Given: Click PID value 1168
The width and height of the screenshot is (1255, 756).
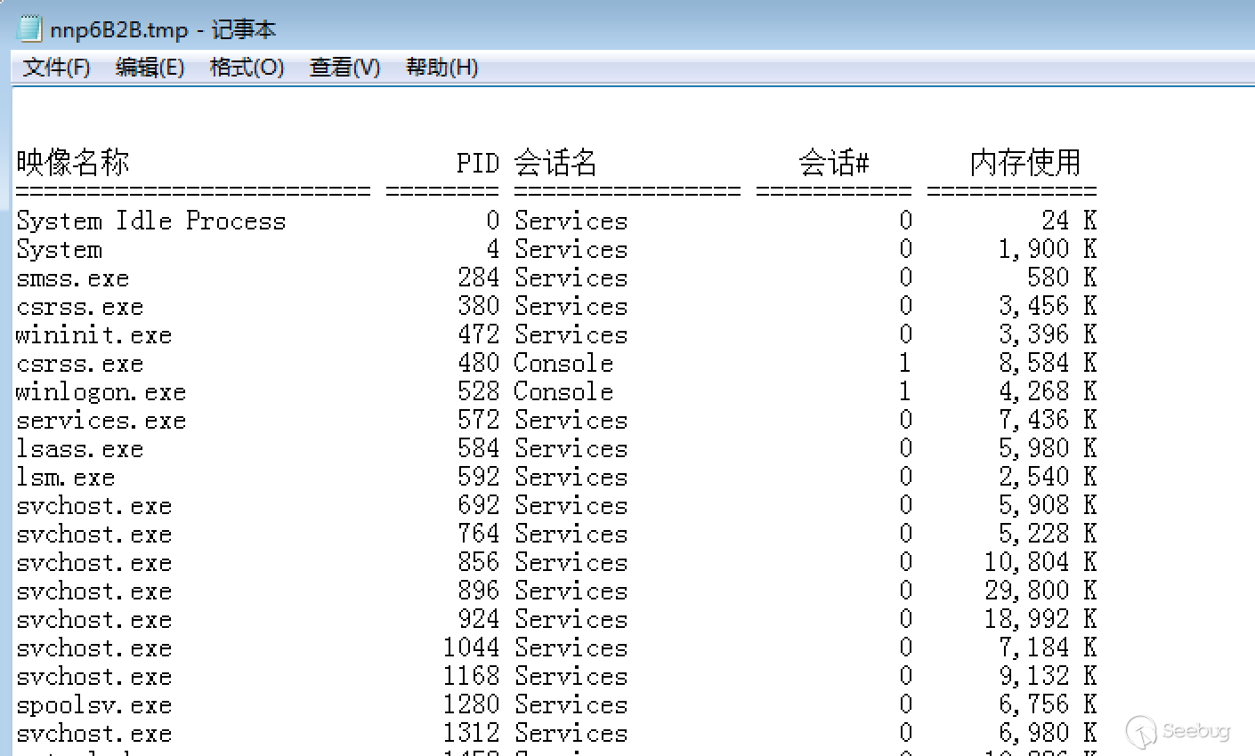Looking at the screenshot, I should 472,676.
